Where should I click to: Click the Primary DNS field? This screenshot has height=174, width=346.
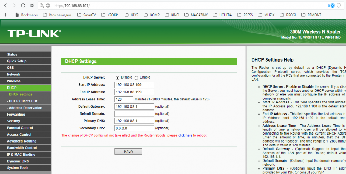(134, 121)
